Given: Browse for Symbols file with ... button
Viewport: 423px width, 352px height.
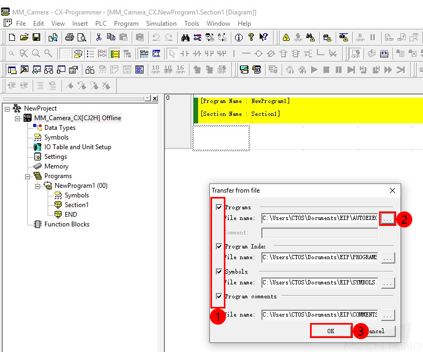Looking at the screenshot, I should (x=388, y=283).
